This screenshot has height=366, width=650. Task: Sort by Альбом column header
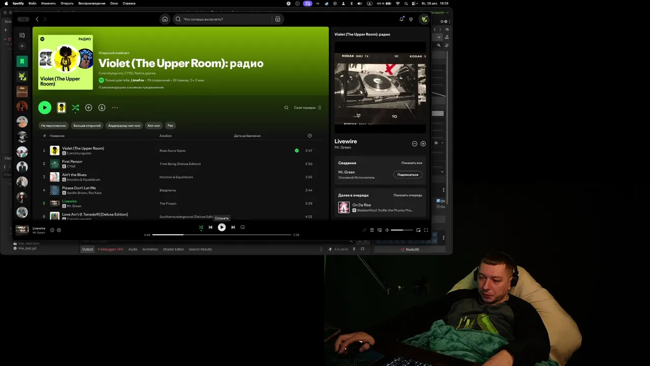(166, 136)
